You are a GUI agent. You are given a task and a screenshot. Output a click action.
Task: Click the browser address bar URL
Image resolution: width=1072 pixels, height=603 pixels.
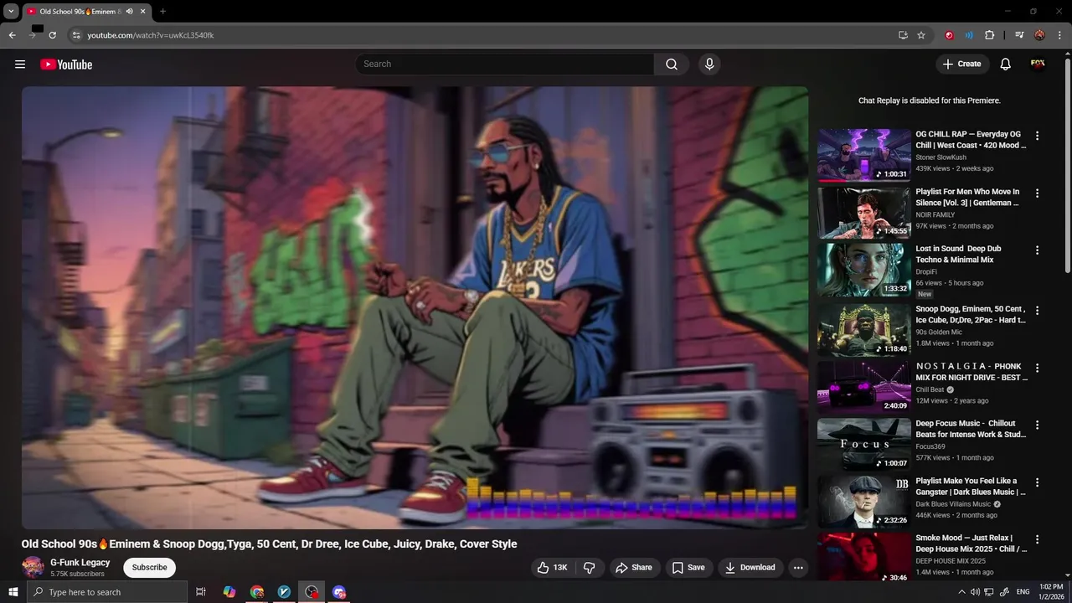click(x=151, y=35)
